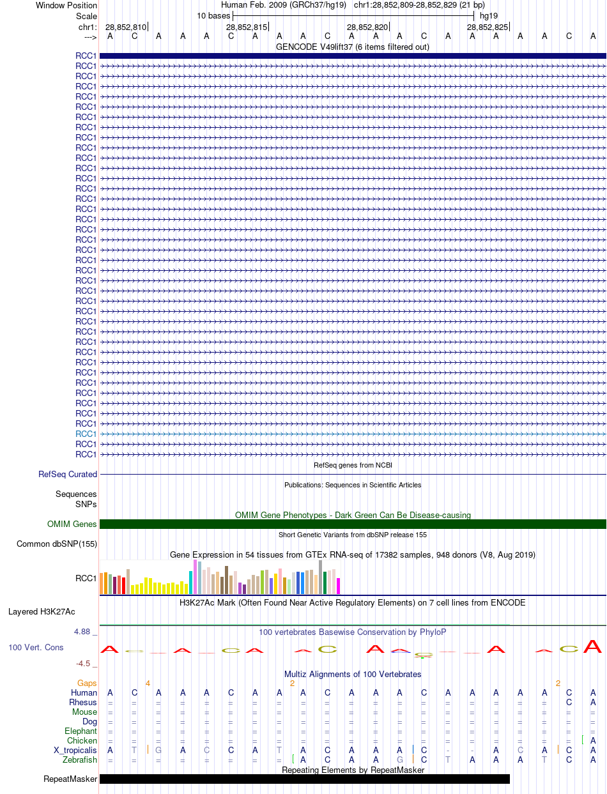607x794 pixels.
Task: Click the chr1:28,852,809-28,852,829 (21 bp) position text
Action: [419, 5]
